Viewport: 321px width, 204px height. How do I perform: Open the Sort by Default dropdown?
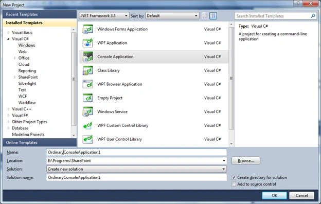tap(172, 16)
